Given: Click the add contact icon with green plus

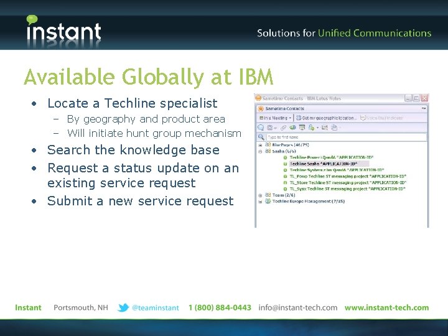Looking at the screenshot, I should point(311,128).
